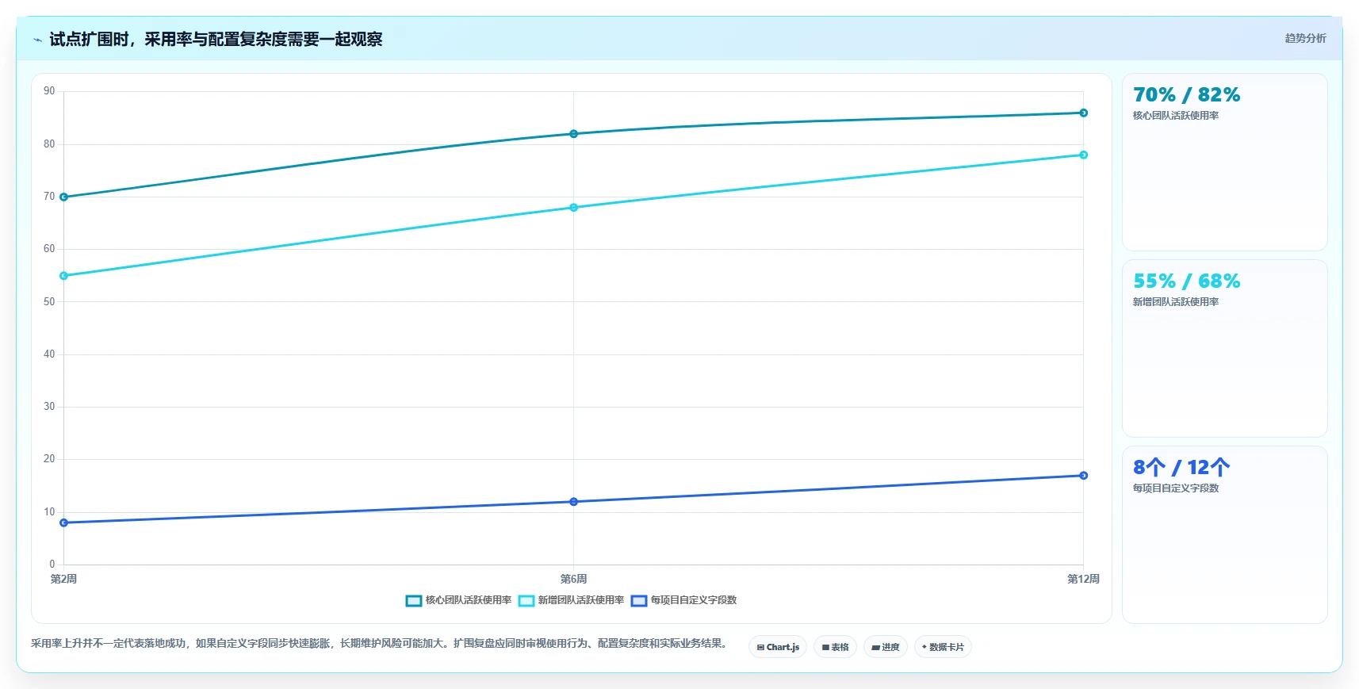Click the Chart.js chip
The width and height of the screenshot is (1359, 689).
click(778, 647)
